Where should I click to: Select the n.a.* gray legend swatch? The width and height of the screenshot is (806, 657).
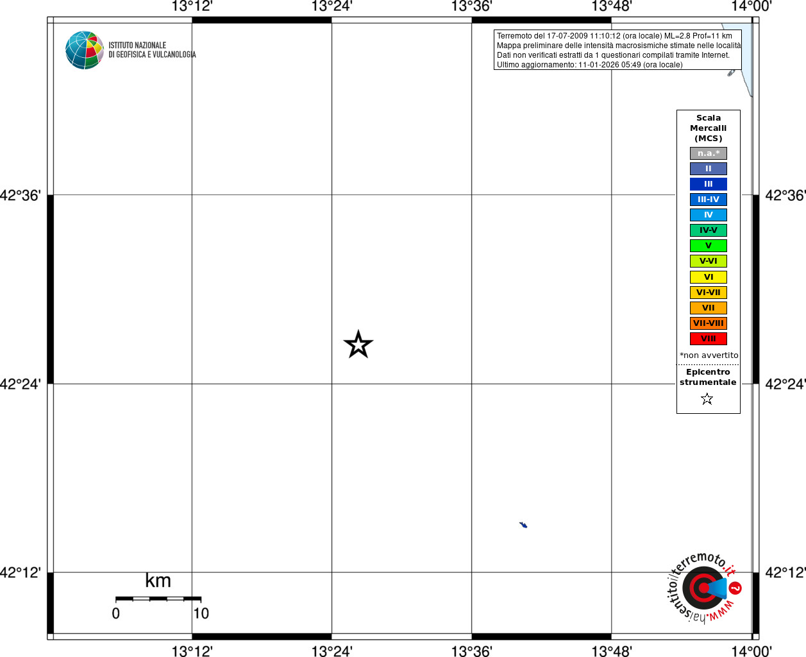pos(709,153)
